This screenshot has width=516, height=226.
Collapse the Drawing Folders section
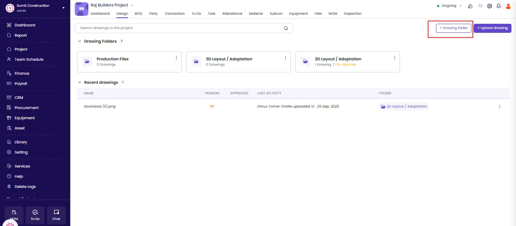(80, 42)
